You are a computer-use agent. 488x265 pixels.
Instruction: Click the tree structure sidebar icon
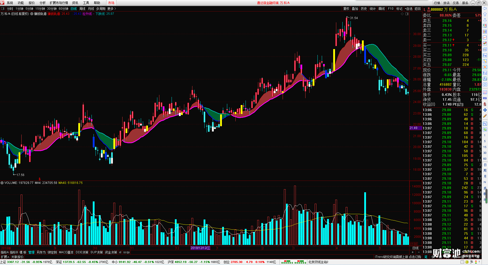tap(485, 61)
